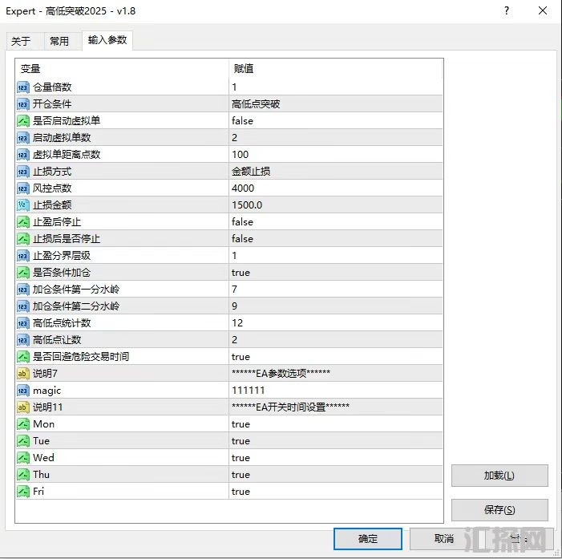Click the string icon beside 说明11
Viewport: 562px width, 559px height.
point(23,407)
